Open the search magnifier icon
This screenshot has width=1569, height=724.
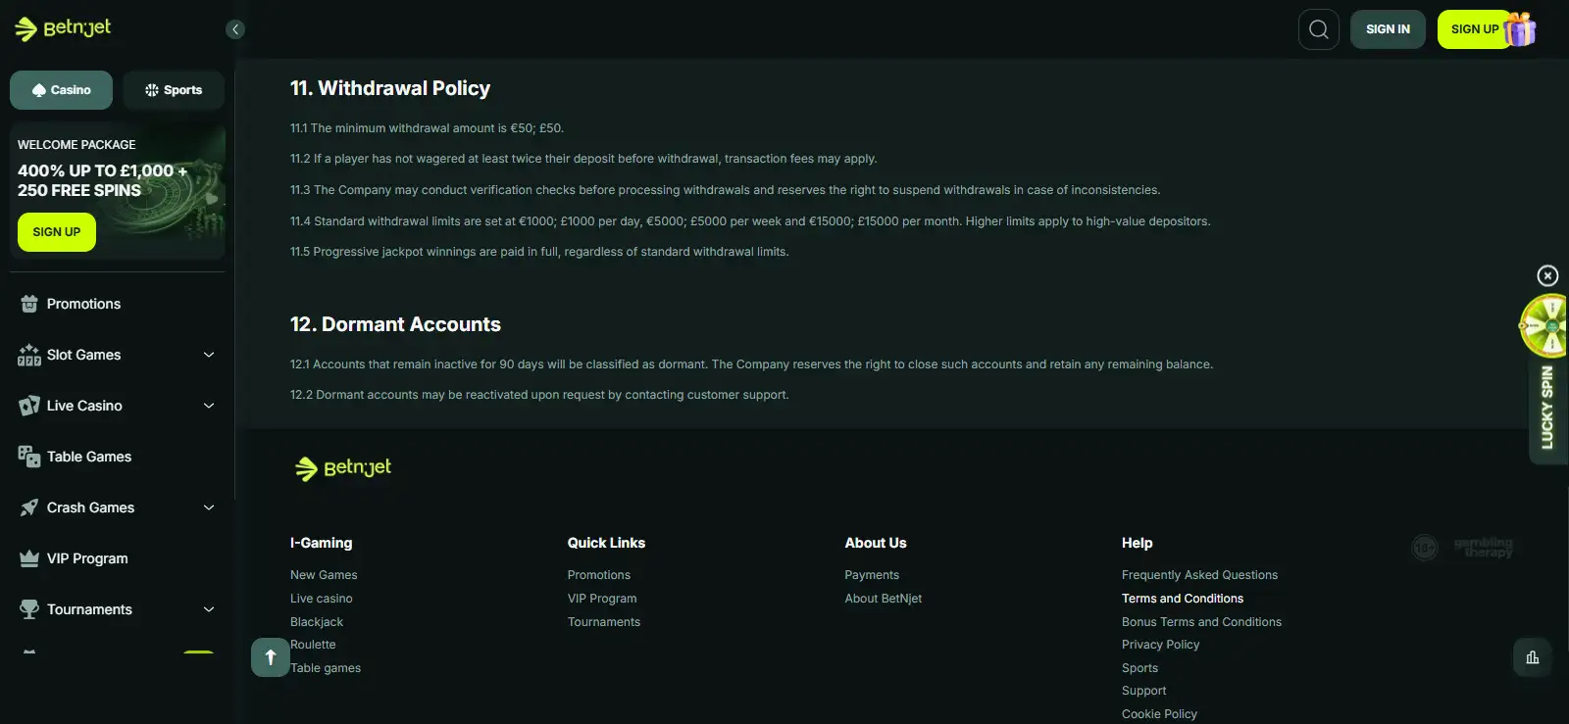point(1319,29)
